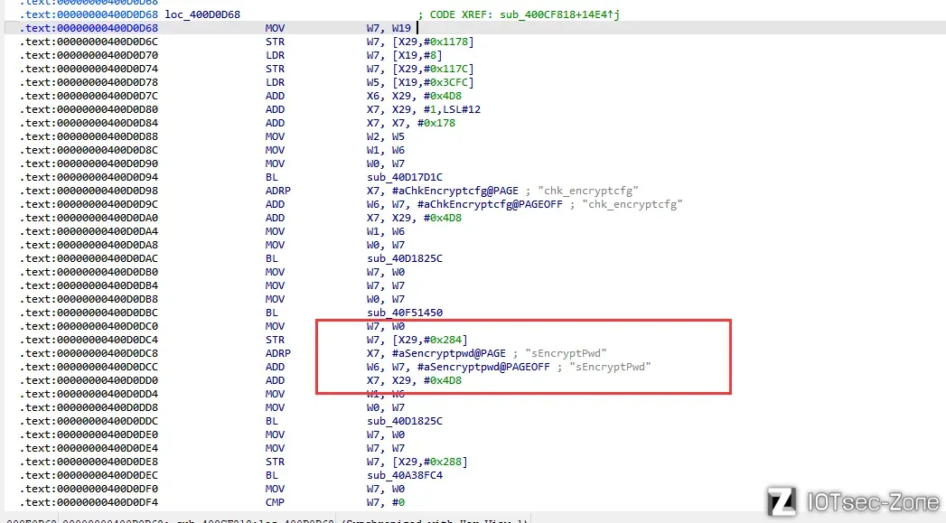
Task: Click the IOTsec-Zone logo icon
Action: pyautogui.click(x=781, y=501)
